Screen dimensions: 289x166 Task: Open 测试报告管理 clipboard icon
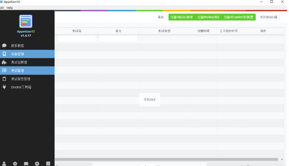(x=4, y=79)
